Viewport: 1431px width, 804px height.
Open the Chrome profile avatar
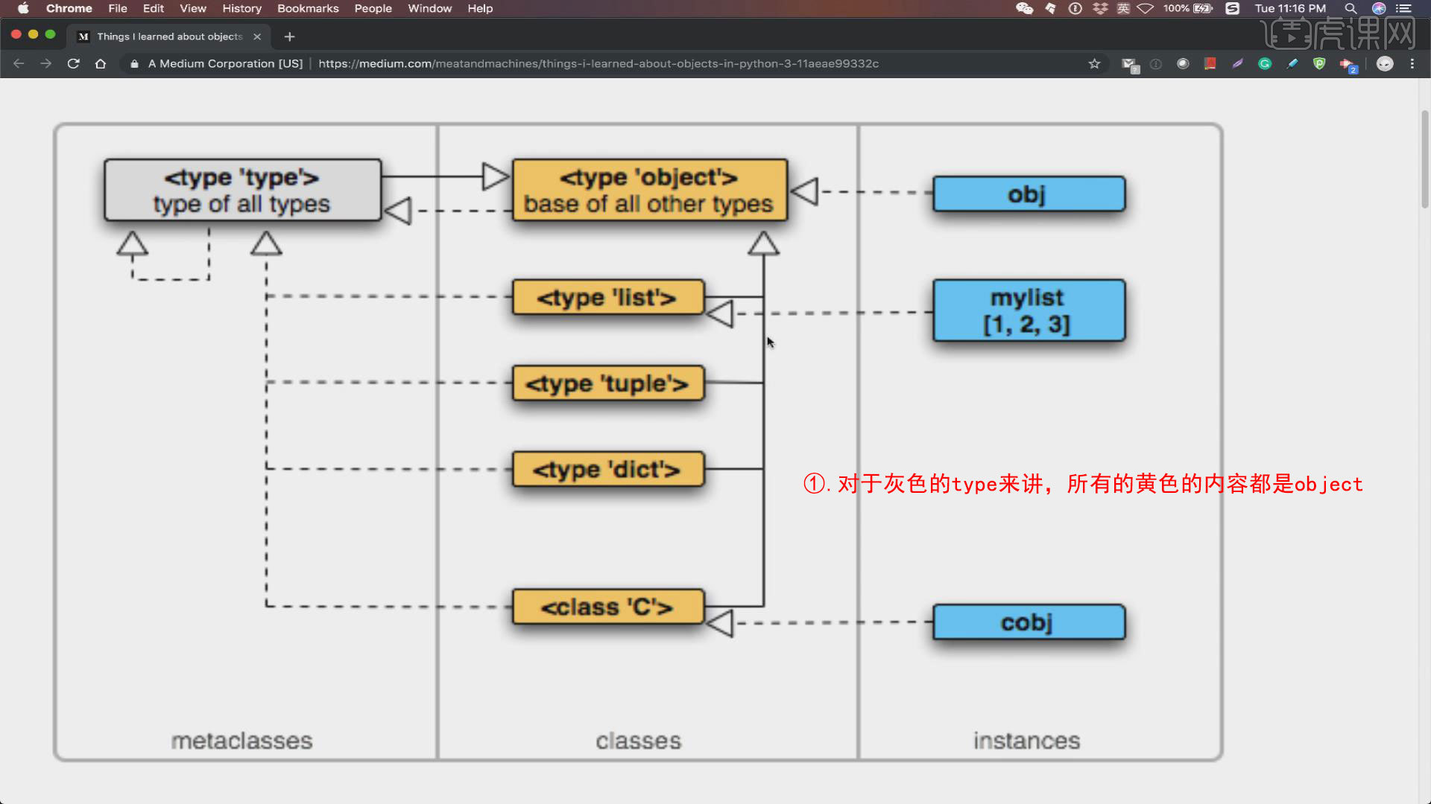click(1385, 64)
